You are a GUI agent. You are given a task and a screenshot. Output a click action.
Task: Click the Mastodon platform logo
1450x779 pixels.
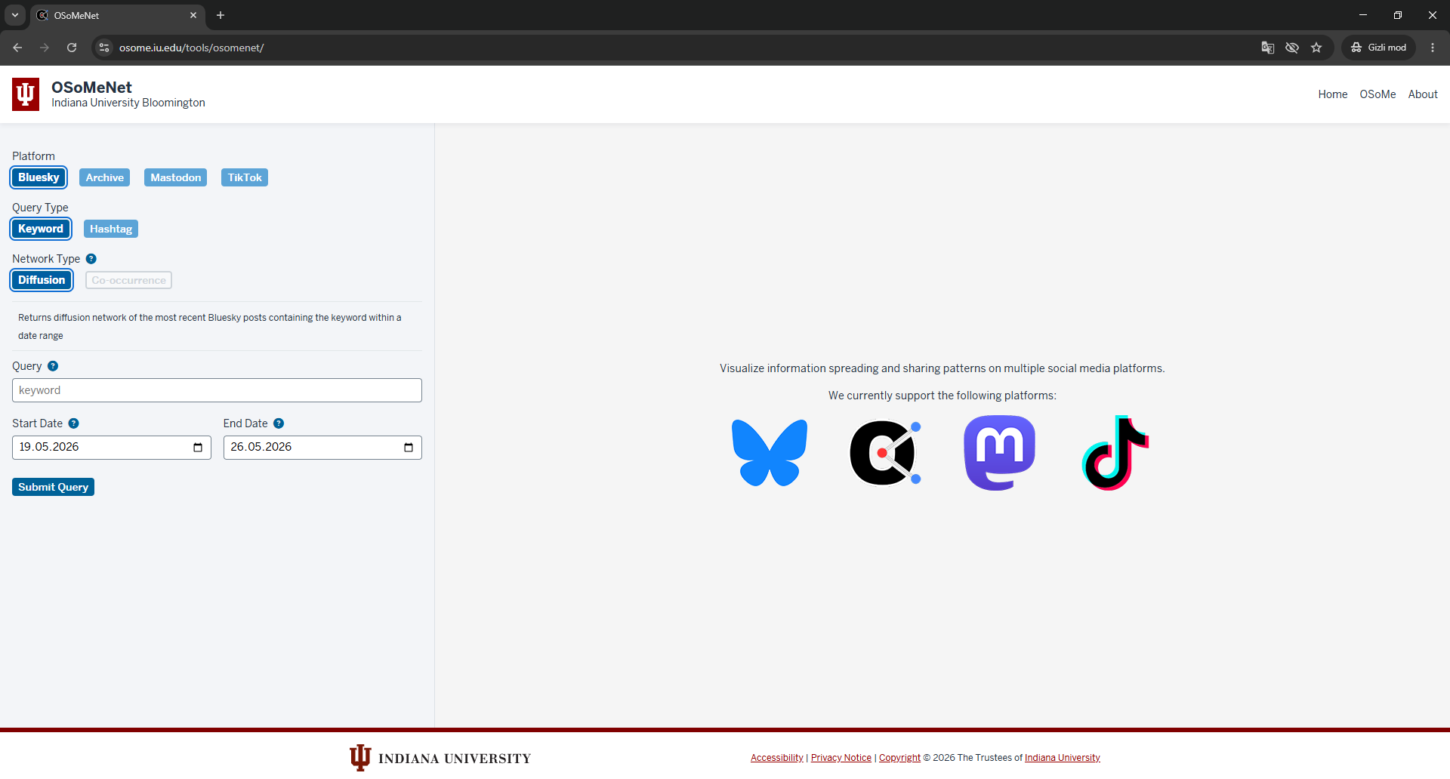1000,453
